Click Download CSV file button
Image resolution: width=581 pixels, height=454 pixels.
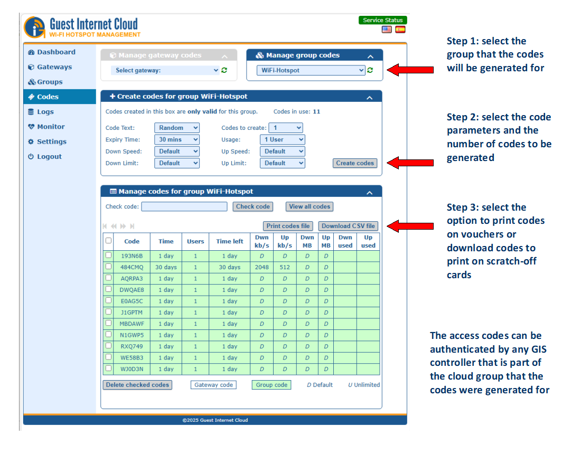click(348, 226)
